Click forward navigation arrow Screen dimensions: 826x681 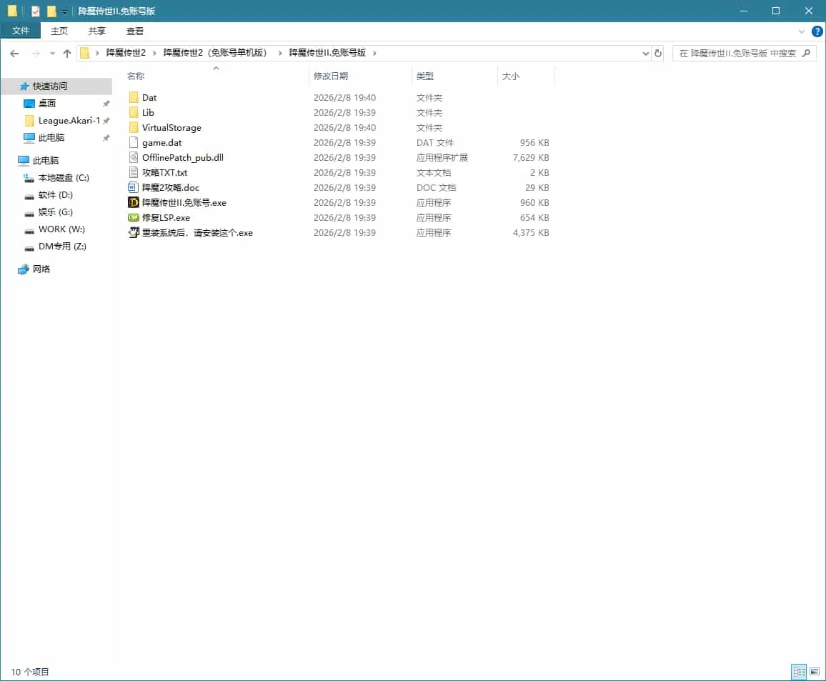(x=36, y=53)
